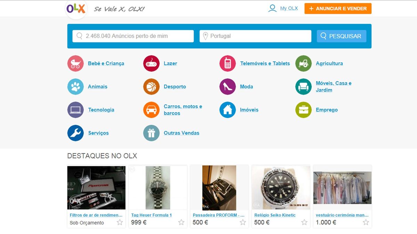
Task: Open the Telemóveis e Tablets link
Action: (x=265, y=63)
